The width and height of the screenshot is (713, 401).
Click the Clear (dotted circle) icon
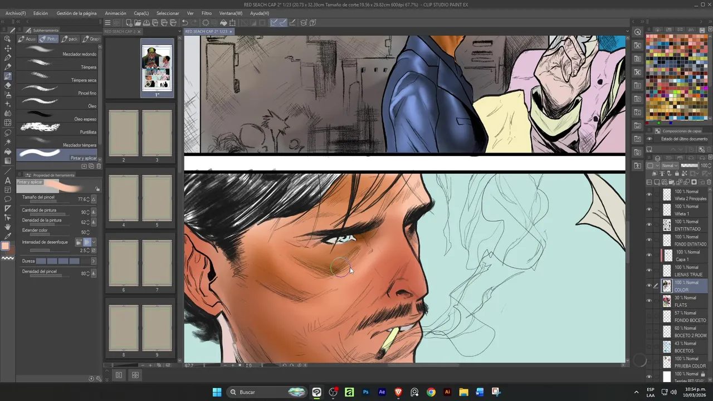pos(206,23)
